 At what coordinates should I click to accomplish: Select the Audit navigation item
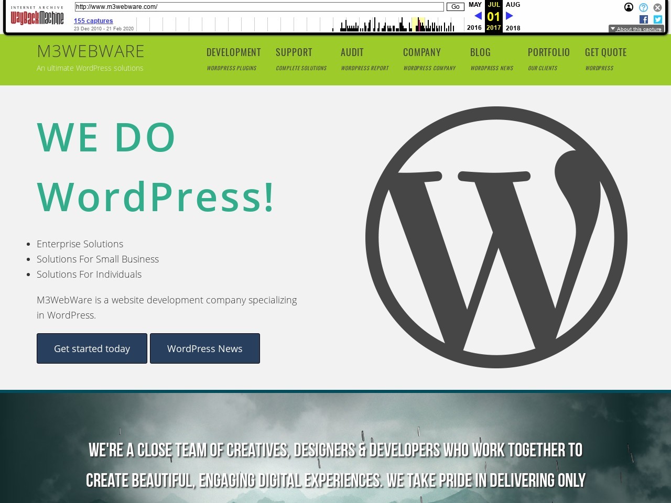coord(352,52)
